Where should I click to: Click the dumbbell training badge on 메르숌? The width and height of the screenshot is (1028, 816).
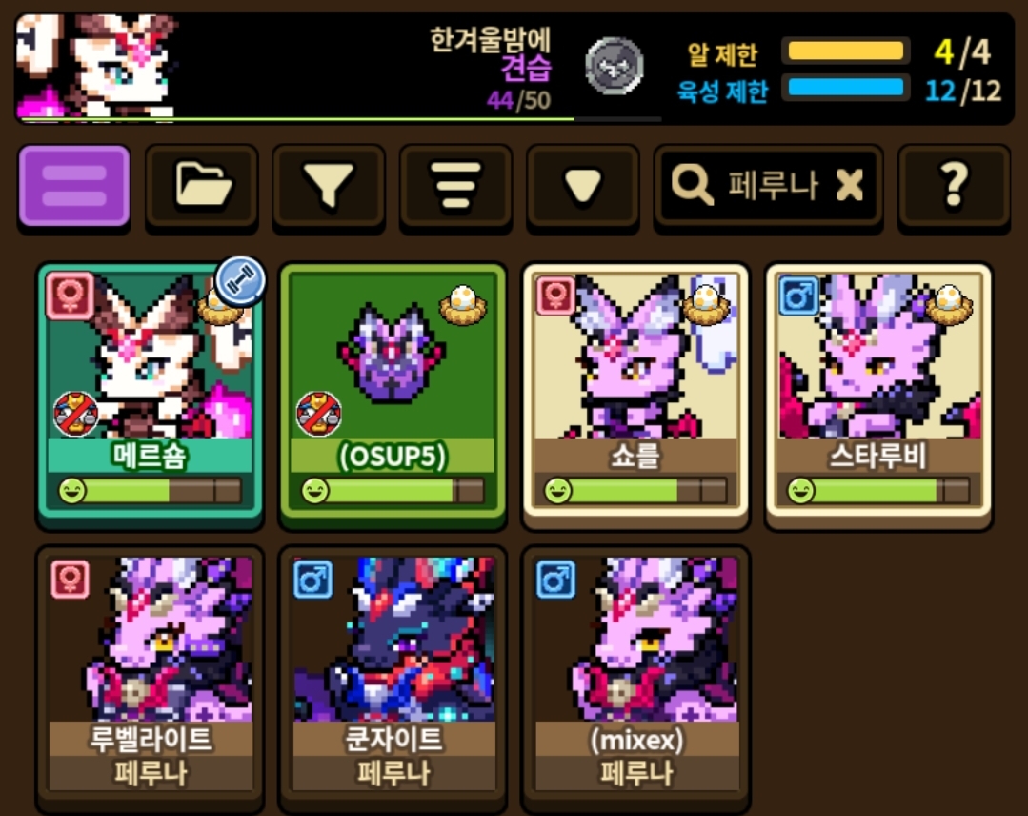point(240,281)
